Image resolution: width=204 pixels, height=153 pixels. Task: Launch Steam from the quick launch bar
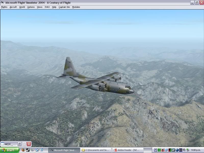tap(28, 150)
